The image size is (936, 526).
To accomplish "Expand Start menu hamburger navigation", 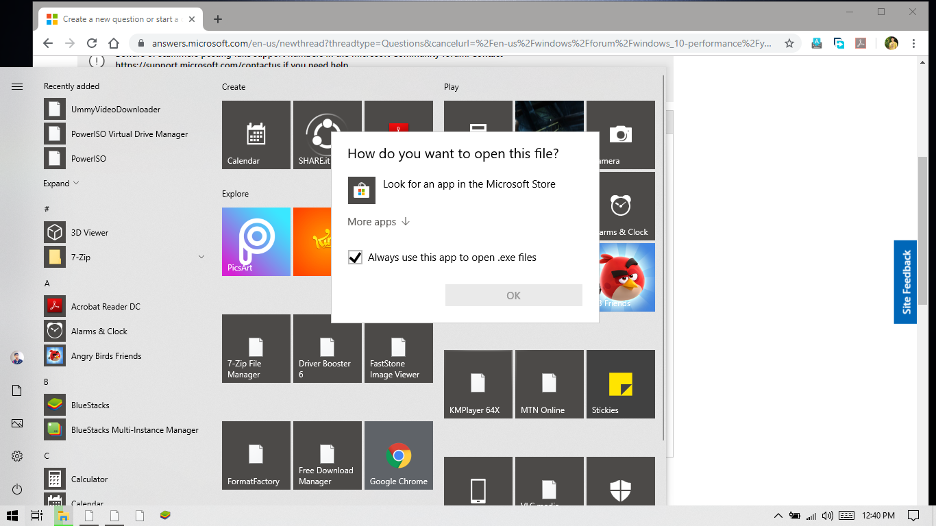I will tap(17, 86).
